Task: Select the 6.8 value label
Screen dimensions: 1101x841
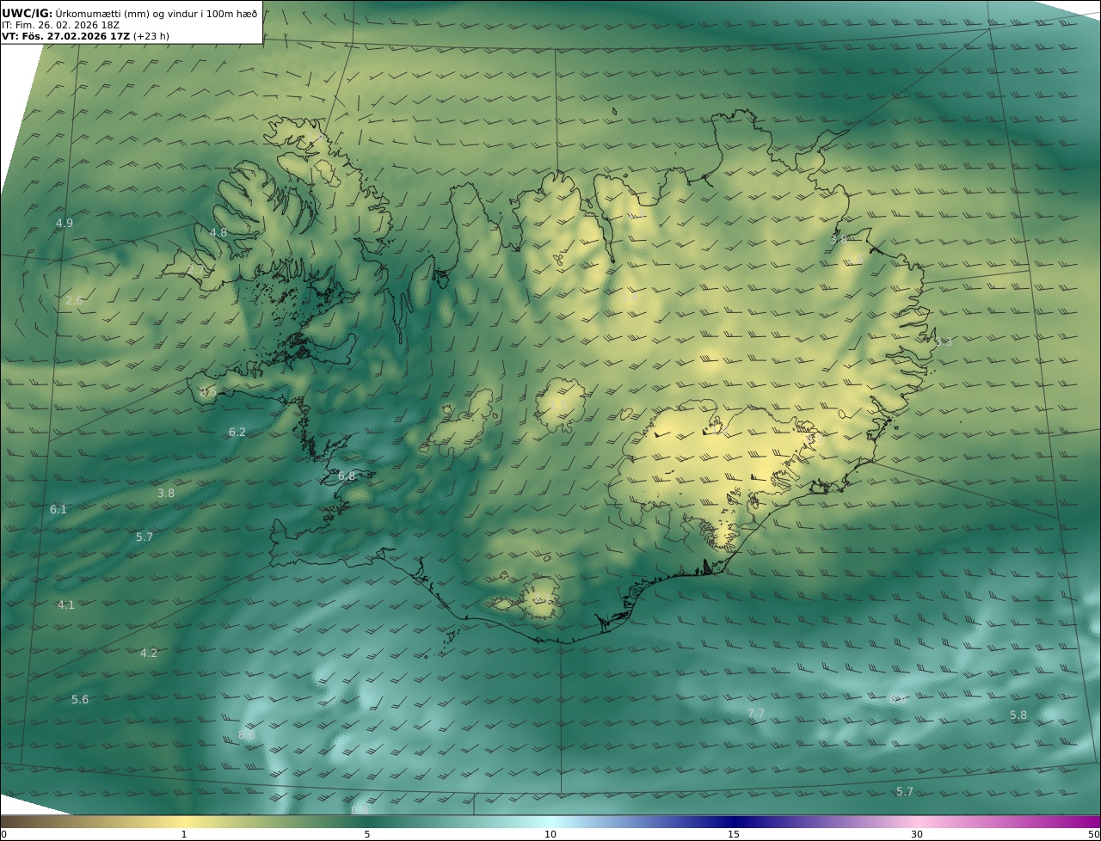Action: tap(347, 476)
